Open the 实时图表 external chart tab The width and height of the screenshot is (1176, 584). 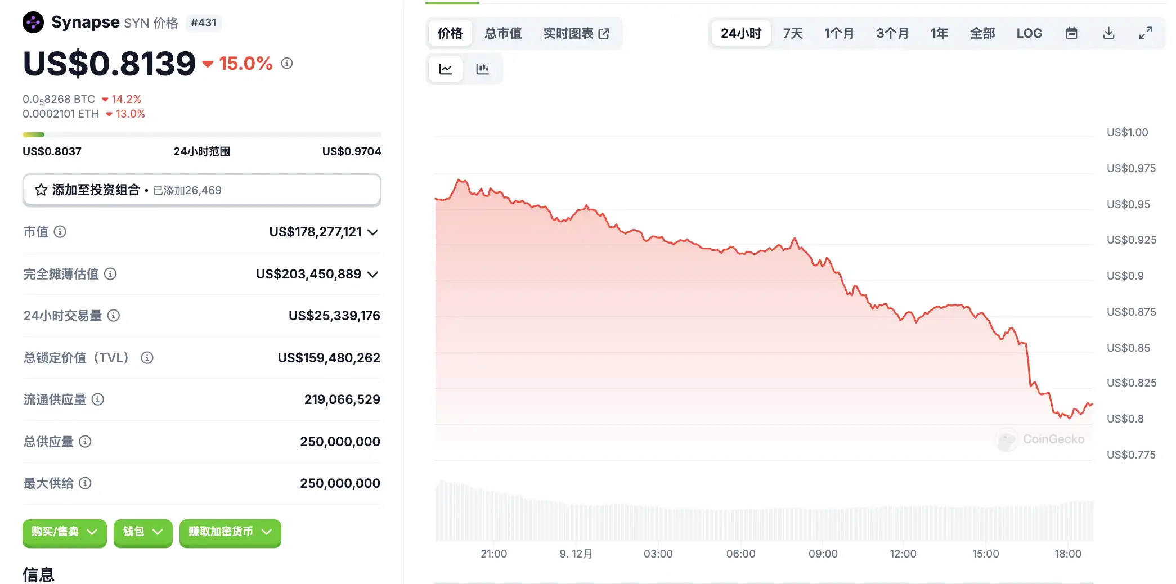coord(576,33)
